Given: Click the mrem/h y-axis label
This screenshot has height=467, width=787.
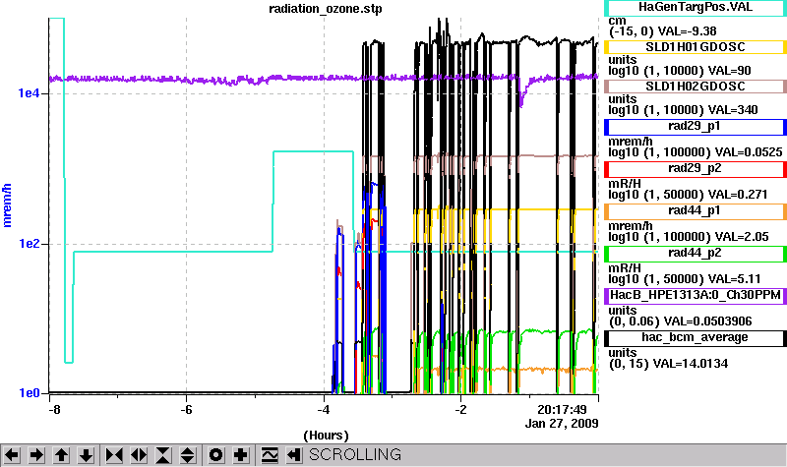Looking at the screenshot, I should click(x=7, y=205).
